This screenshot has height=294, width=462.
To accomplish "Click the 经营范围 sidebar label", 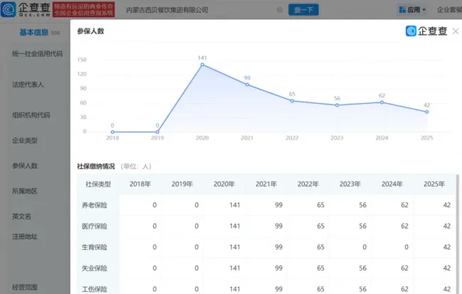I will pyautogui.click(x=24, y=287).
